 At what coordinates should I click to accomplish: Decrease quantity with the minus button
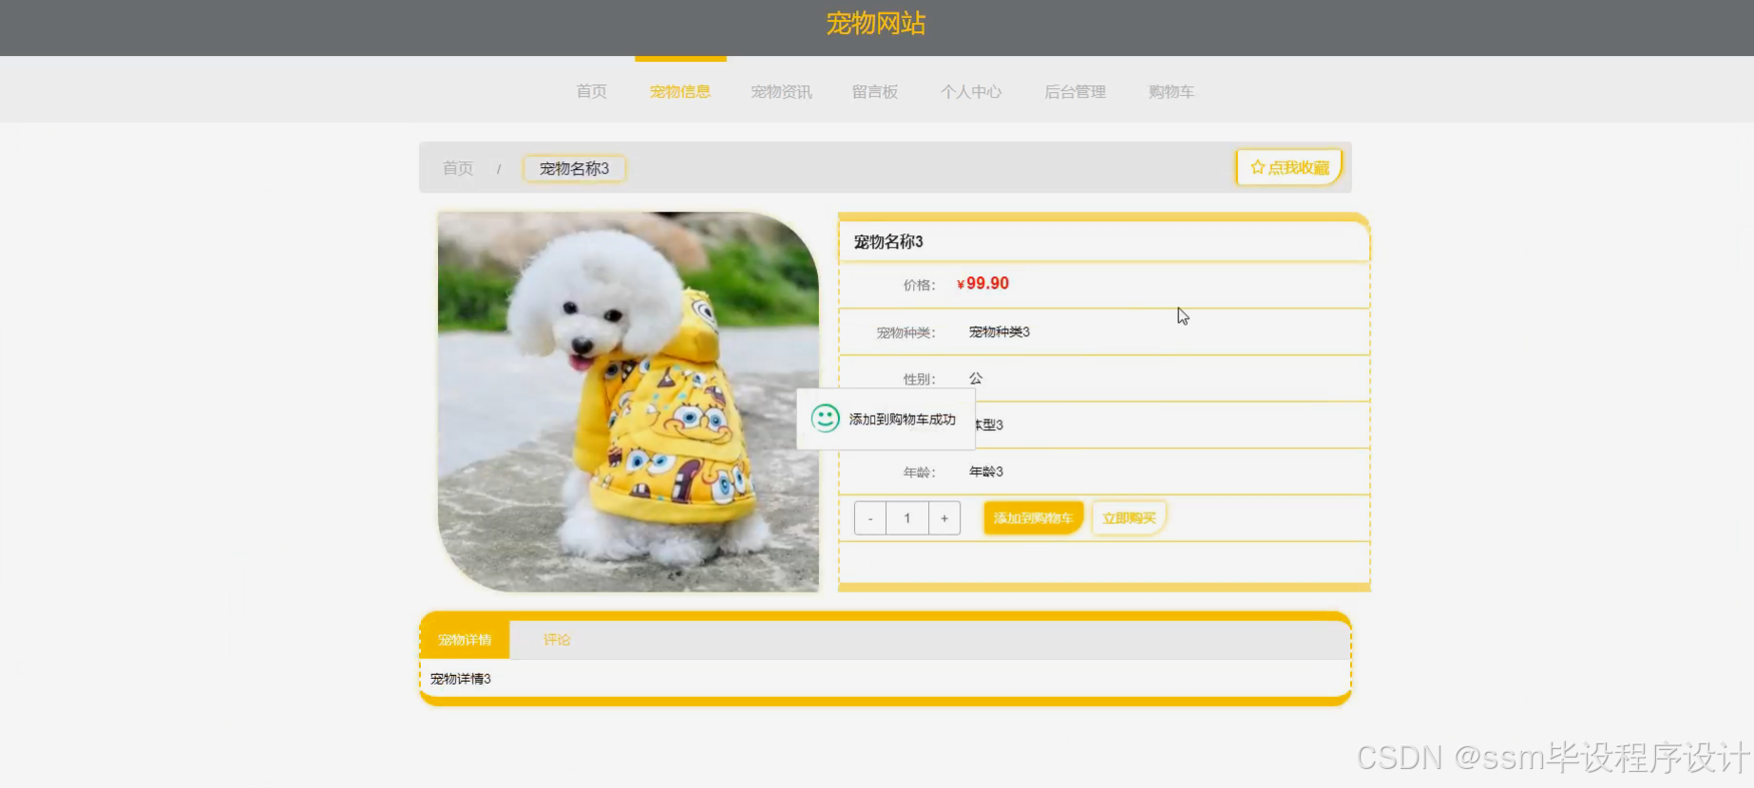pyautogui.click(x=870, y=518)
